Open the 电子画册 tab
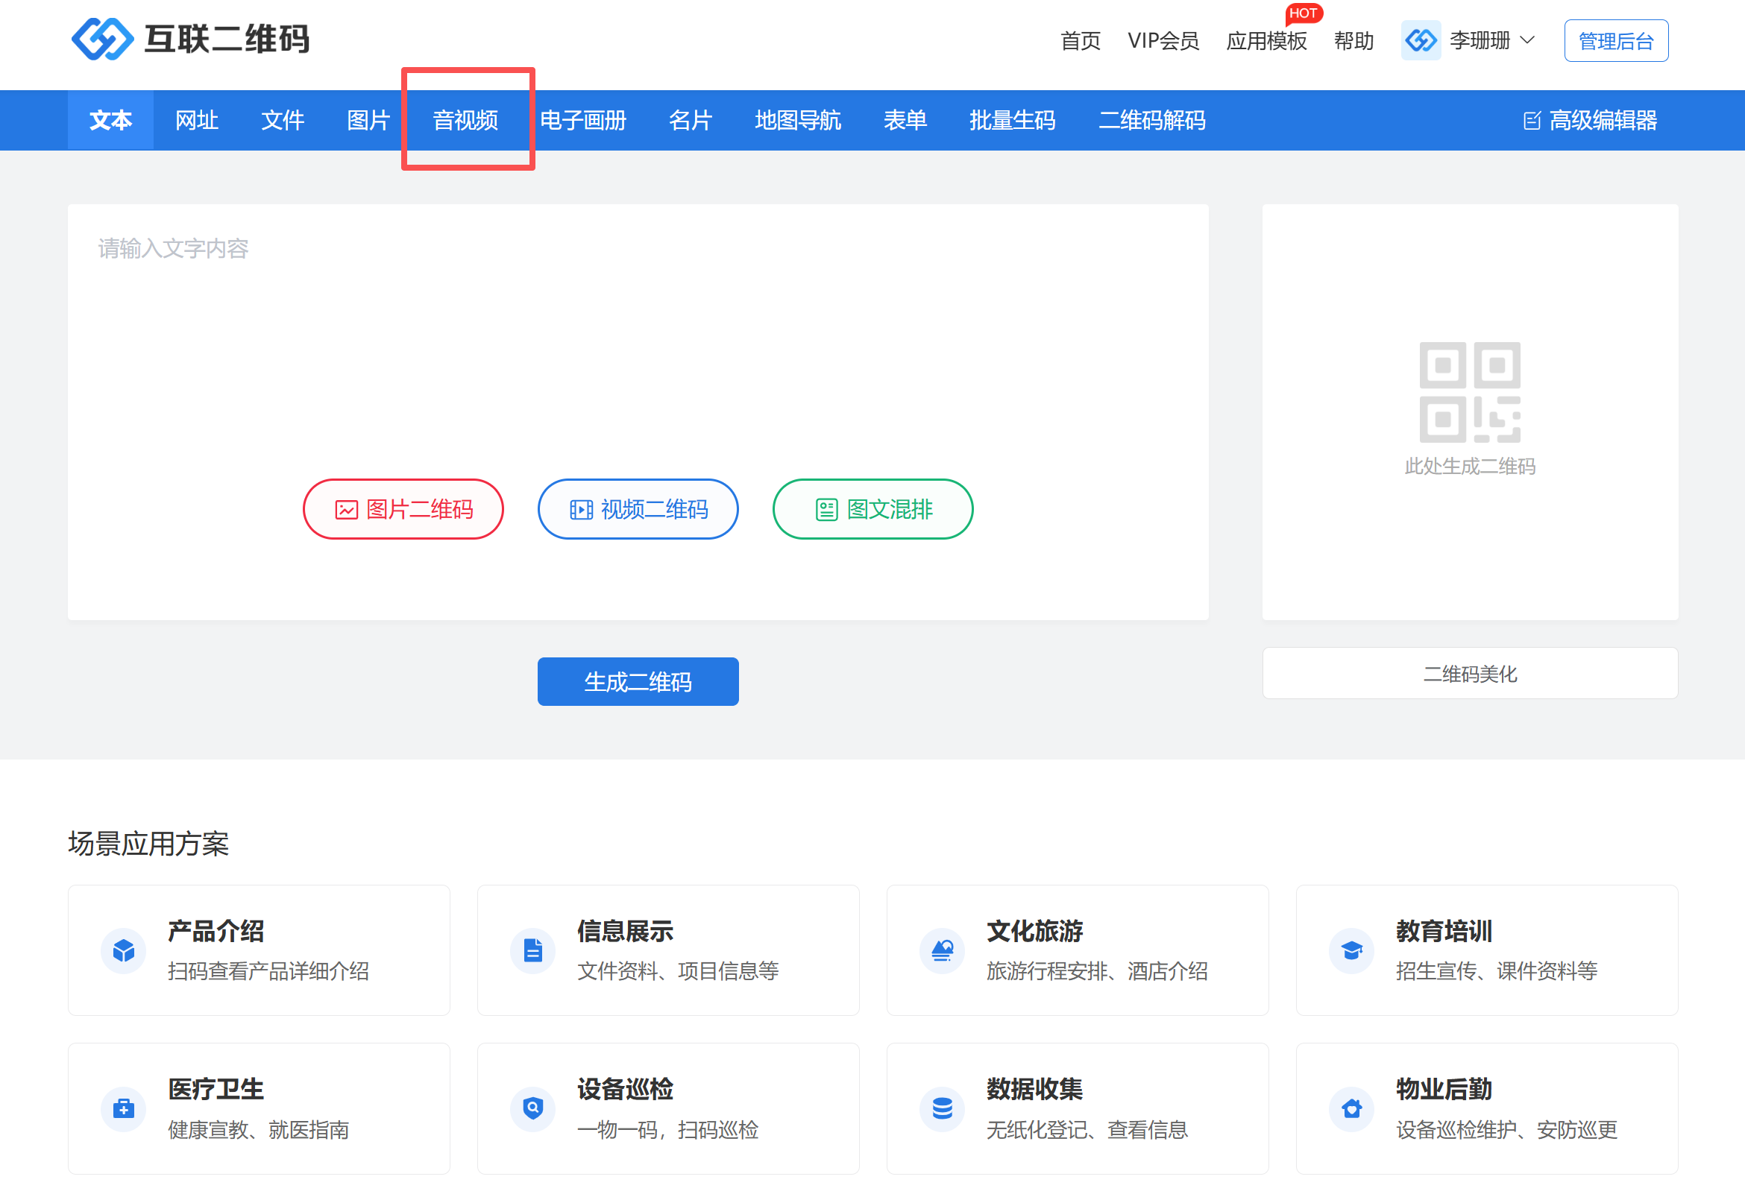 583,120
